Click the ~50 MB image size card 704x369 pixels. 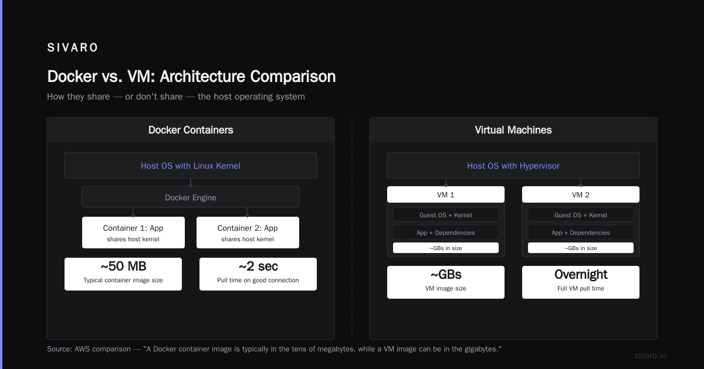123,274
